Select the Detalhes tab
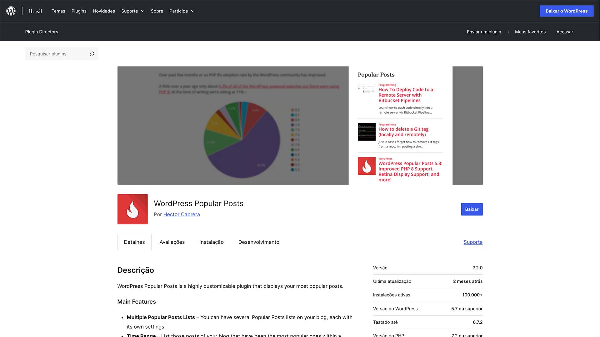The image size is (600, 337). click(134, 242)
